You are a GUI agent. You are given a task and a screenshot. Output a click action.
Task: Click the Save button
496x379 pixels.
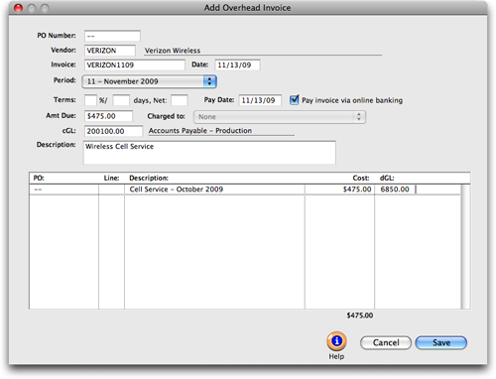coord(441,343)
